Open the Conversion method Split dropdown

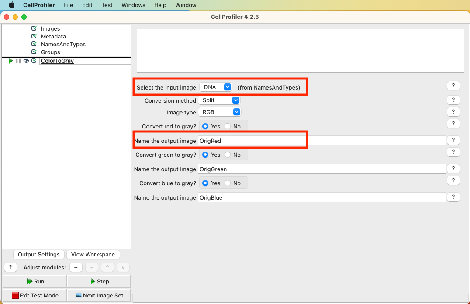pyautogui.click(x=219, y=100)
